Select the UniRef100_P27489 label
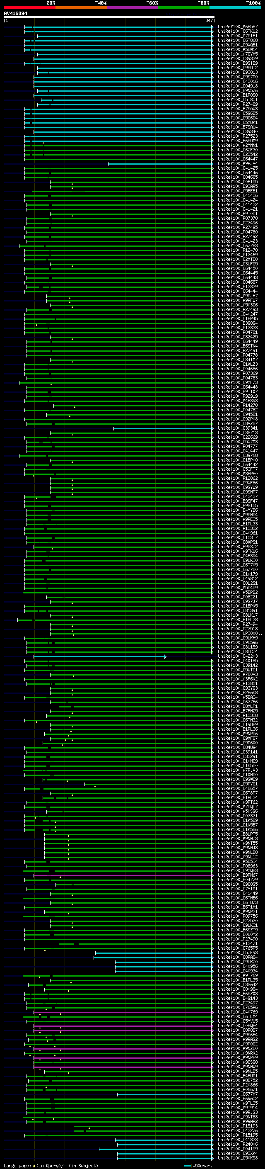Screen dimensions: 265x1169 237,105
